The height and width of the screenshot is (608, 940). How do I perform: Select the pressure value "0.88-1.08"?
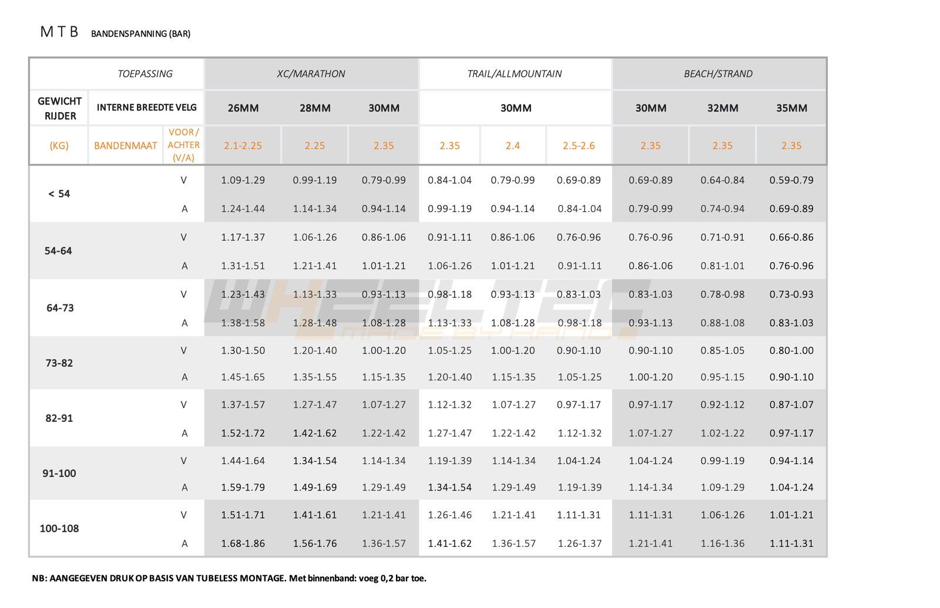[x=723, y=323]
